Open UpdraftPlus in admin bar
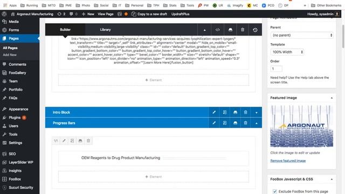This screenshot has width=345, height=194. (180, 14)
